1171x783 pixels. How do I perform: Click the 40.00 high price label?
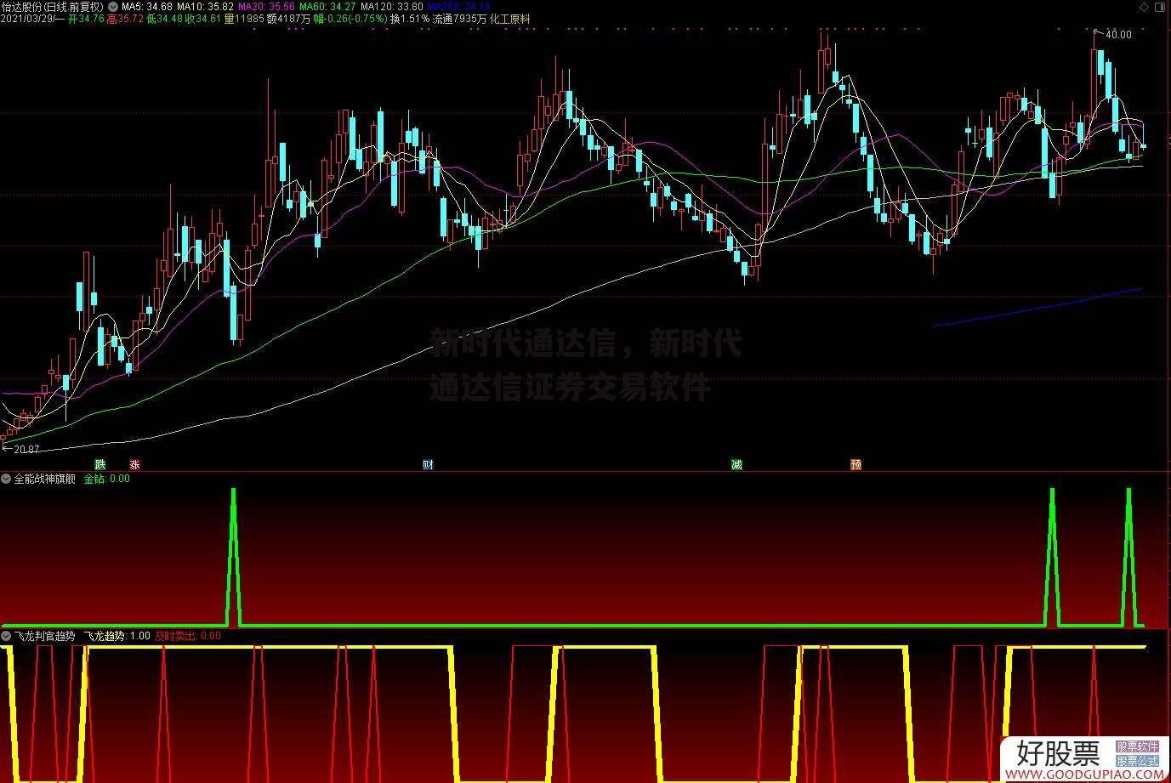[1118, 35]
